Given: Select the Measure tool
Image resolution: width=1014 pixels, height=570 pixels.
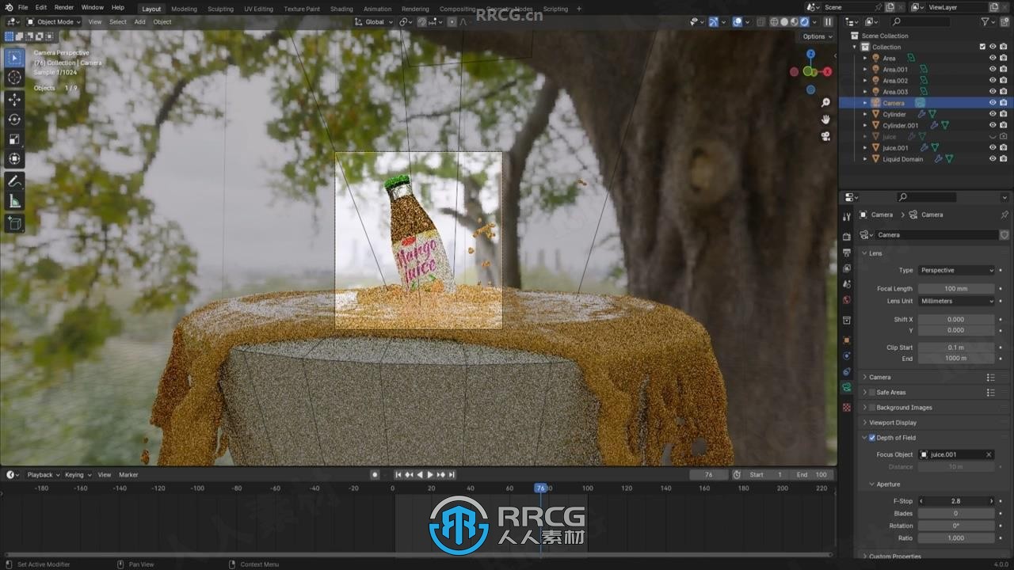Looking at the screenshot, I should [x=14, y=201].
